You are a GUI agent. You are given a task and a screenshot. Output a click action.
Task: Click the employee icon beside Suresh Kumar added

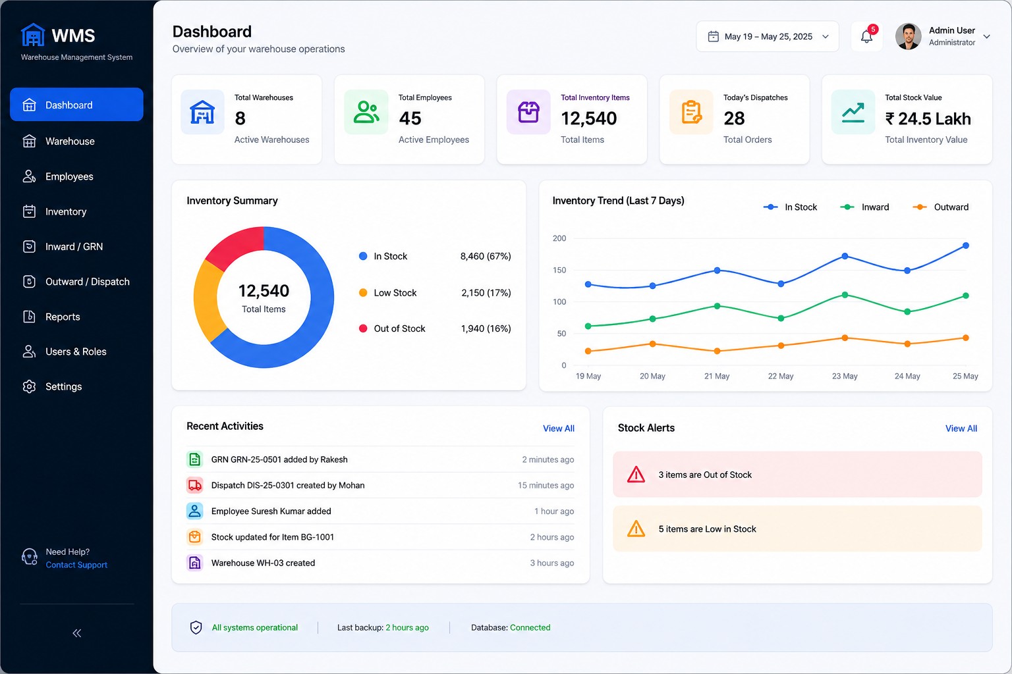point(194,511)
